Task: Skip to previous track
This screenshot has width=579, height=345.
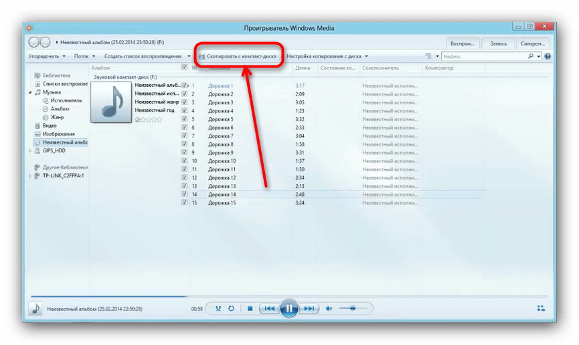Action: (270, 308)
